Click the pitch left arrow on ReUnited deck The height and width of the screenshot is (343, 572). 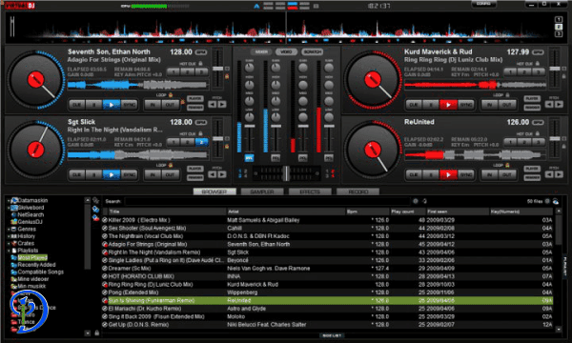[549, 174]
